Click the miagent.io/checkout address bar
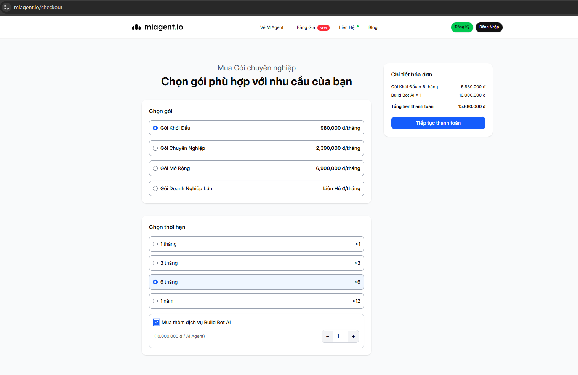 [x=38, y=7]
